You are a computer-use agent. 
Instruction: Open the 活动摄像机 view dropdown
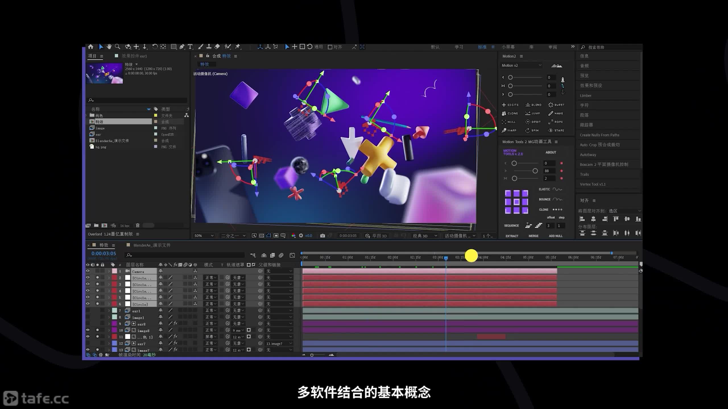[x=460, y=236]
